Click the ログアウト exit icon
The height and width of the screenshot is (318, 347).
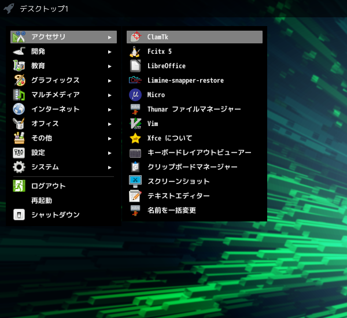(x=19, y=186)
